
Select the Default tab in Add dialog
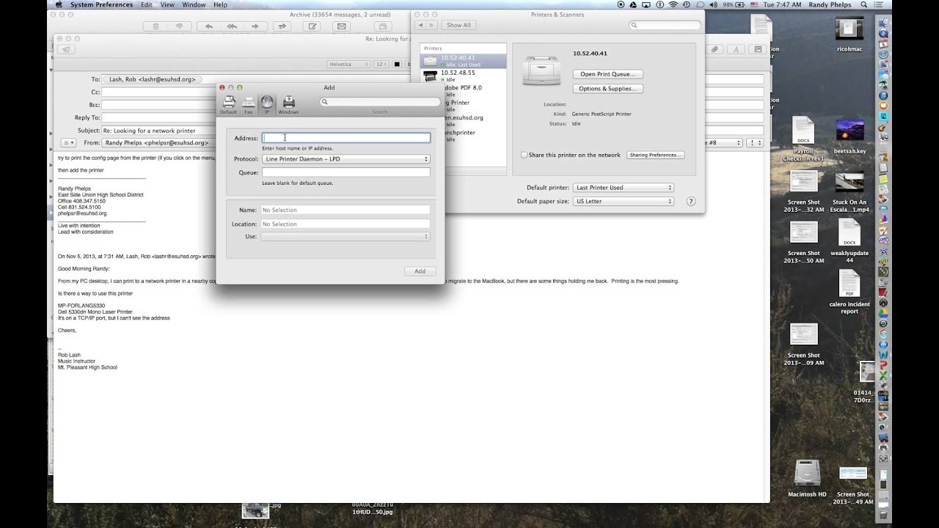[229, 104]
